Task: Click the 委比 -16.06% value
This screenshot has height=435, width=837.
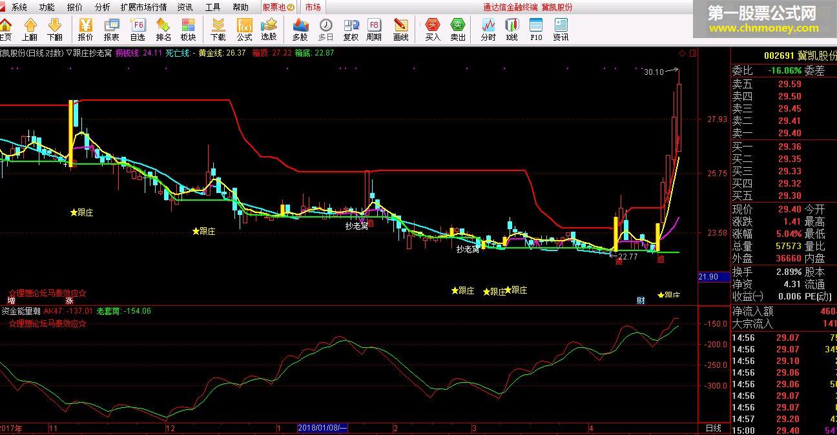Action: click(785, 71)
